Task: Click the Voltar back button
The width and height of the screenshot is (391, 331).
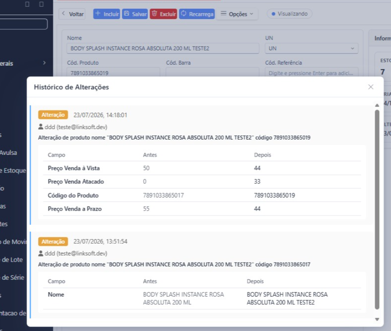Action: pos(72,14)
